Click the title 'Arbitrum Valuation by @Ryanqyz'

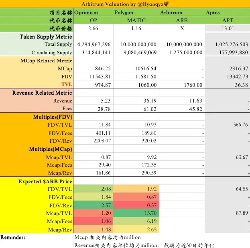125,4
